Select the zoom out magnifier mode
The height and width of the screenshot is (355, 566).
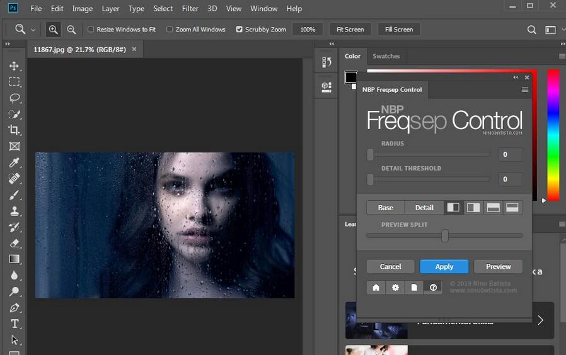click(71, 30)
